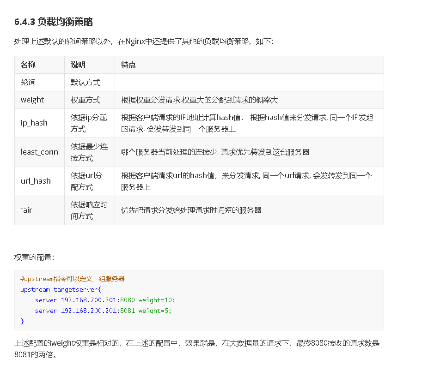This screenshot has width=428, height=365.
Task: Click the text '优先把请求分发给处理请求时间短的服务器'
Action: tap(191, 210)
